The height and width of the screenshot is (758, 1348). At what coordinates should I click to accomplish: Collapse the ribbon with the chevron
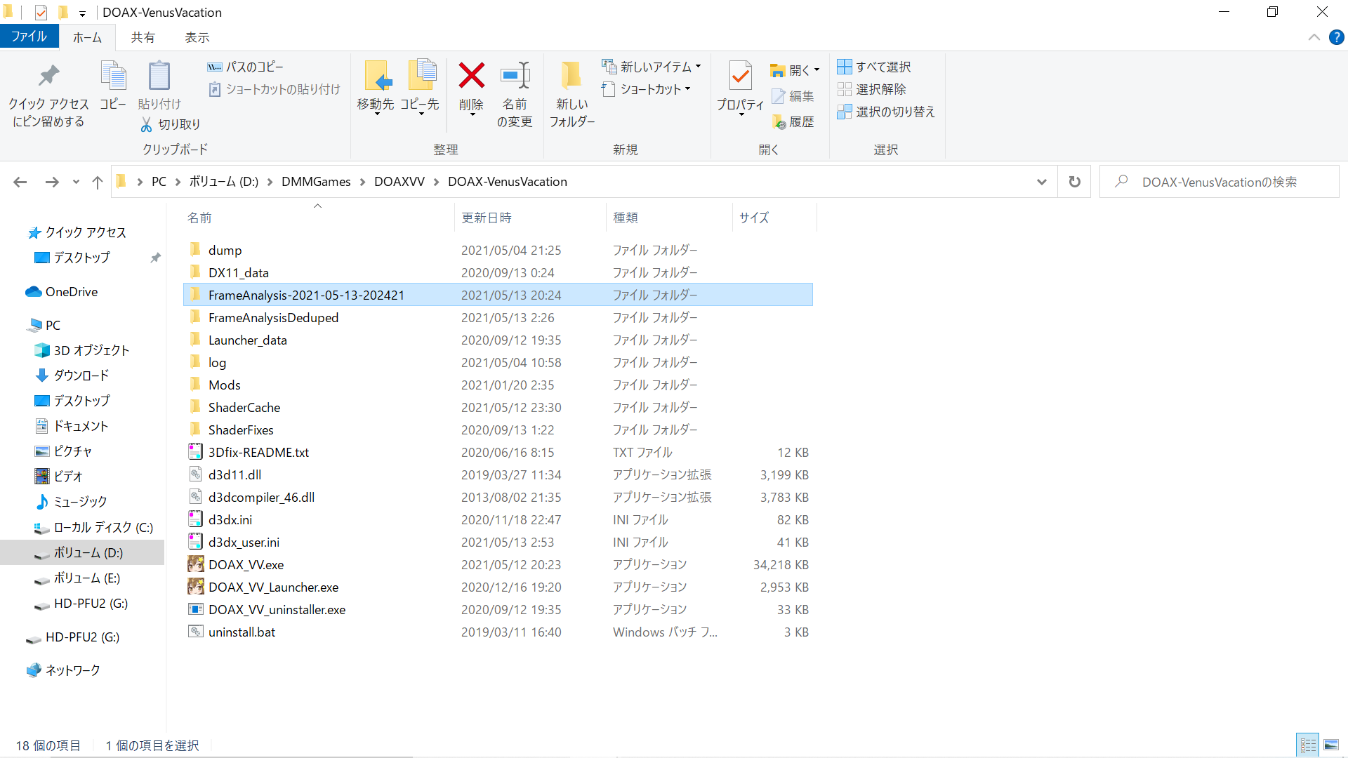point(1314,38)
